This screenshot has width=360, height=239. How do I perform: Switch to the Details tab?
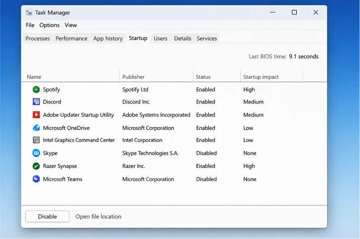coord(183,38)
